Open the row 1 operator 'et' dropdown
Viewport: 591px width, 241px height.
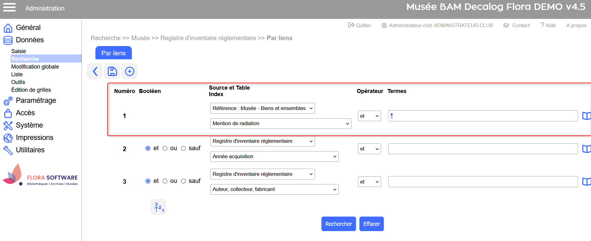click(369, 116)
